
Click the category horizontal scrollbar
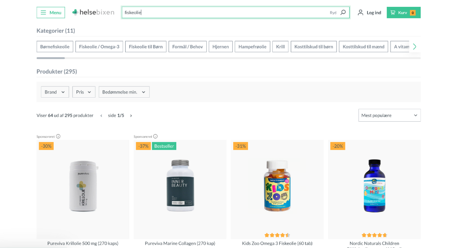(x=51, y=58)
